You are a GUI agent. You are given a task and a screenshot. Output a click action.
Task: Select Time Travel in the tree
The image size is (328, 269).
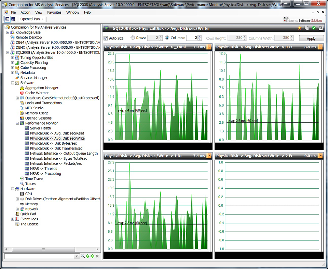click(34, 179)
